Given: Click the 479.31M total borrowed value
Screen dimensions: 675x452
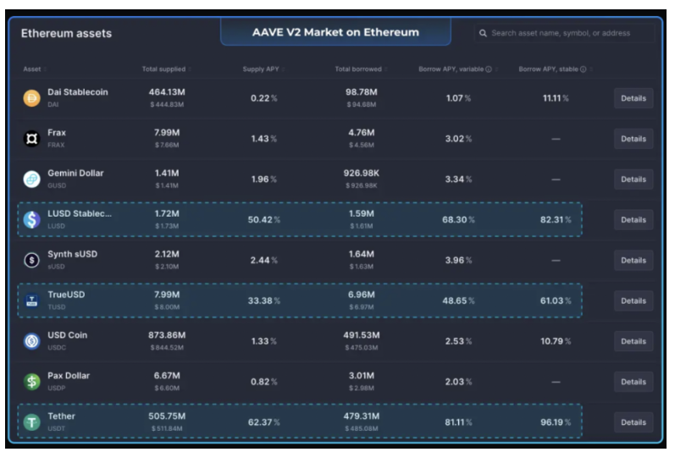Looking at the screenshot, I should [x=361, y=416].
